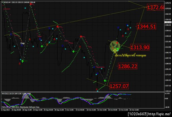172x117 pixels.
Task: Click the 1297.70 price axis value
Action: tap(168, 58)
